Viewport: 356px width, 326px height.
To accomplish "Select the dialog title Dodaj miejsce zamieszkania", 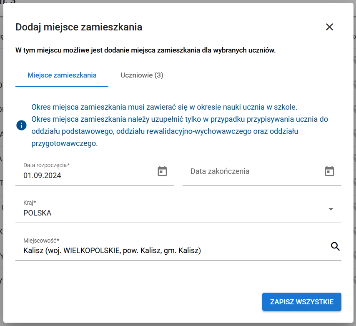I will click(79, 27).
